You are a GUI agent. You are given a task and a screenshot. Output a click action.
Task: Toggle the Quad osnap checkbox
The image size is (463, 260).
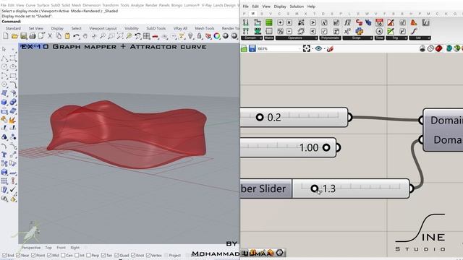tap(117, 255)
